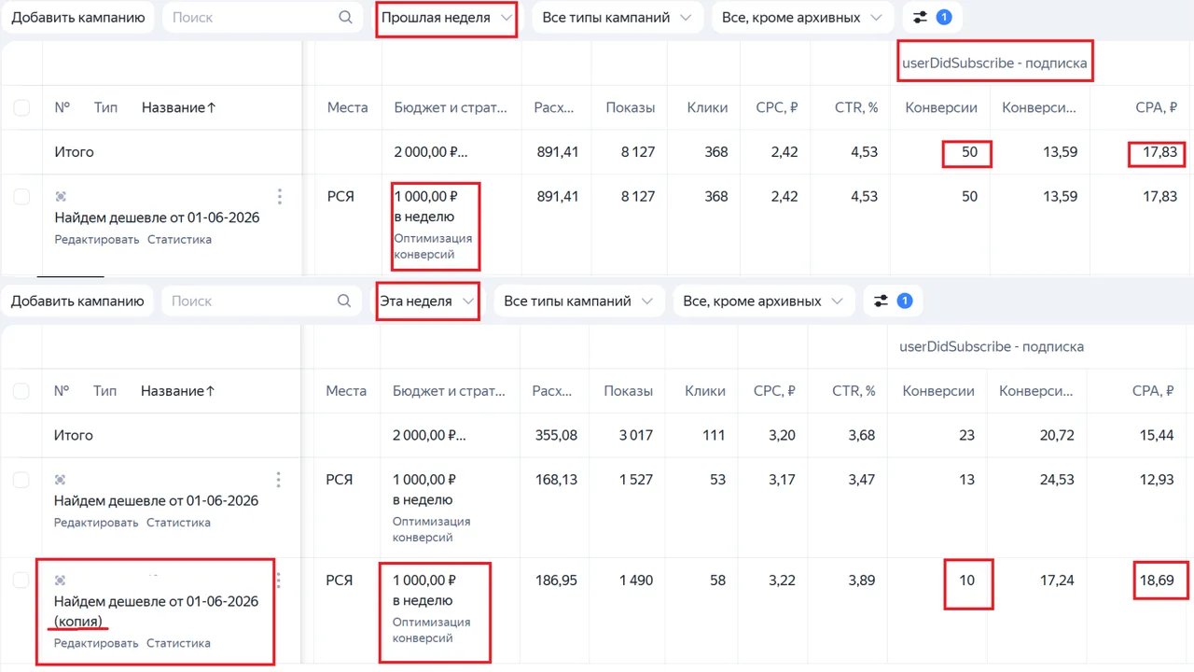
Task: Click 'Добавить кампанию' button beside the 'Эта неделя' filter
Action: tap(77, 301)
